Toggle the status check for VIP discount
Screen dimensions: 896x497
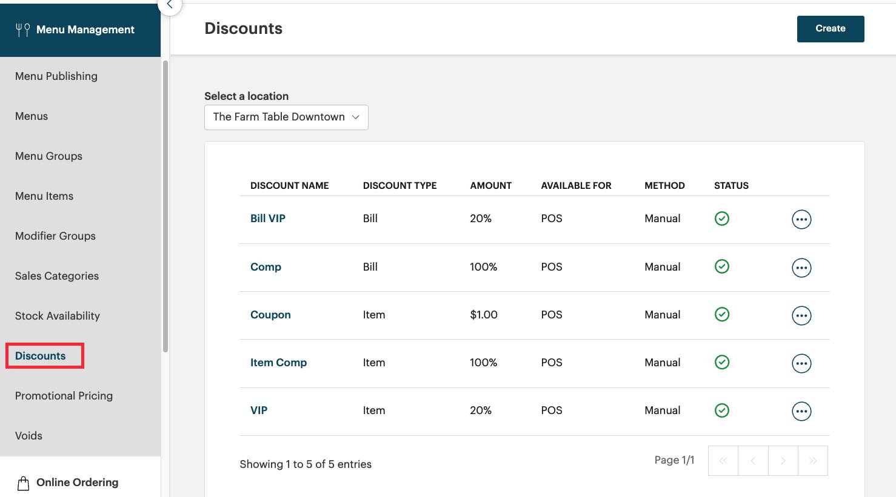coord(721,410)
